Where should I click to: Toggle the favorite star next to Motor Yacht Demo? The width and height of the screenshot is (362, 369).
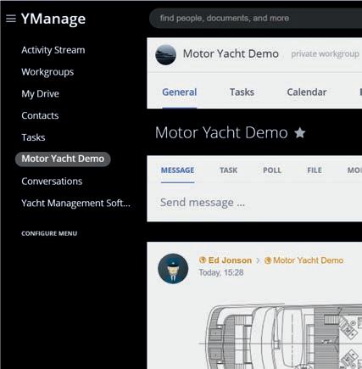tap(300, 132)
